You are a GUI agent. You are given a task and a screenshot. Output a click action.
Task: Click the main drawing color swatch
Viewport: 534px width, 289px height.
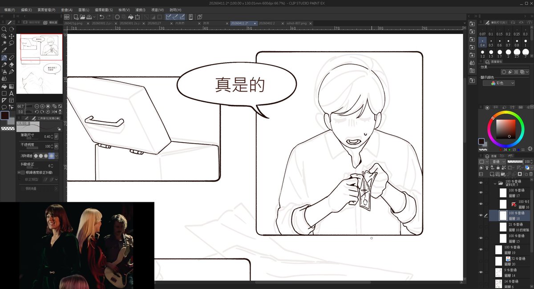click(x=5, y=115)
